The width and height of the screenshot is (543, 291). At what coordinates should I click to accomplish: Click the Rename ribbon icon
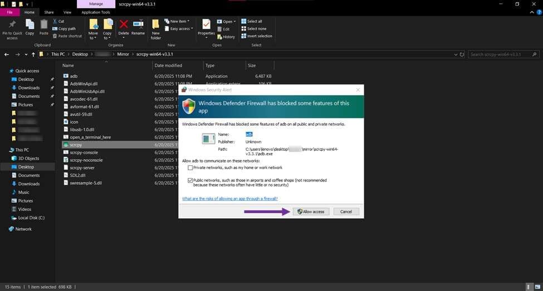coord(138,24)
